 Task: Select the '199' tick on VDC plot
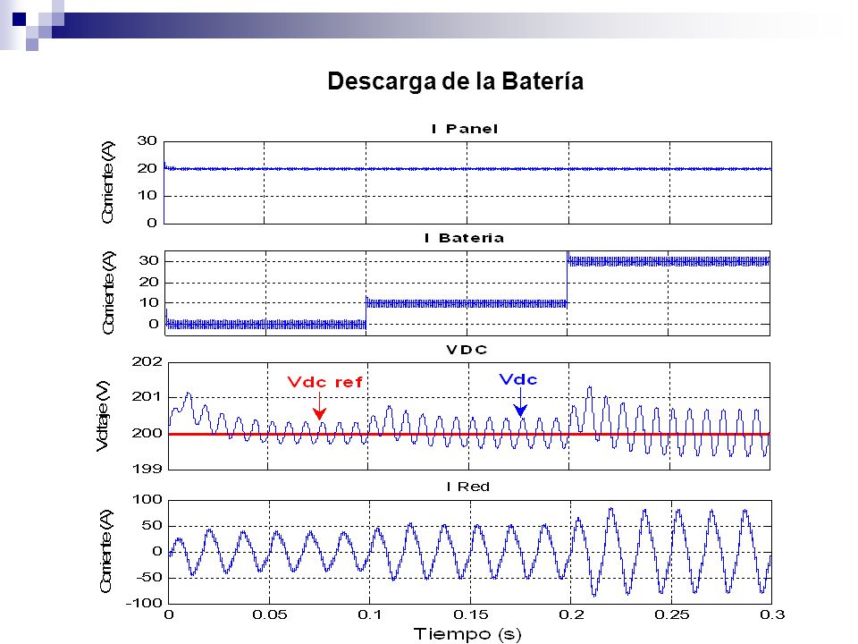(x=147, y=469)
